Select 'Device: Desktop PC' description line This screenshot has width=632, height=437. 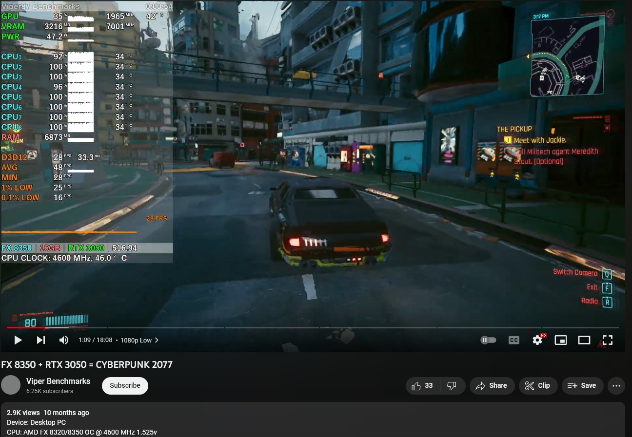pyautogui.click(x=36, y=422)
